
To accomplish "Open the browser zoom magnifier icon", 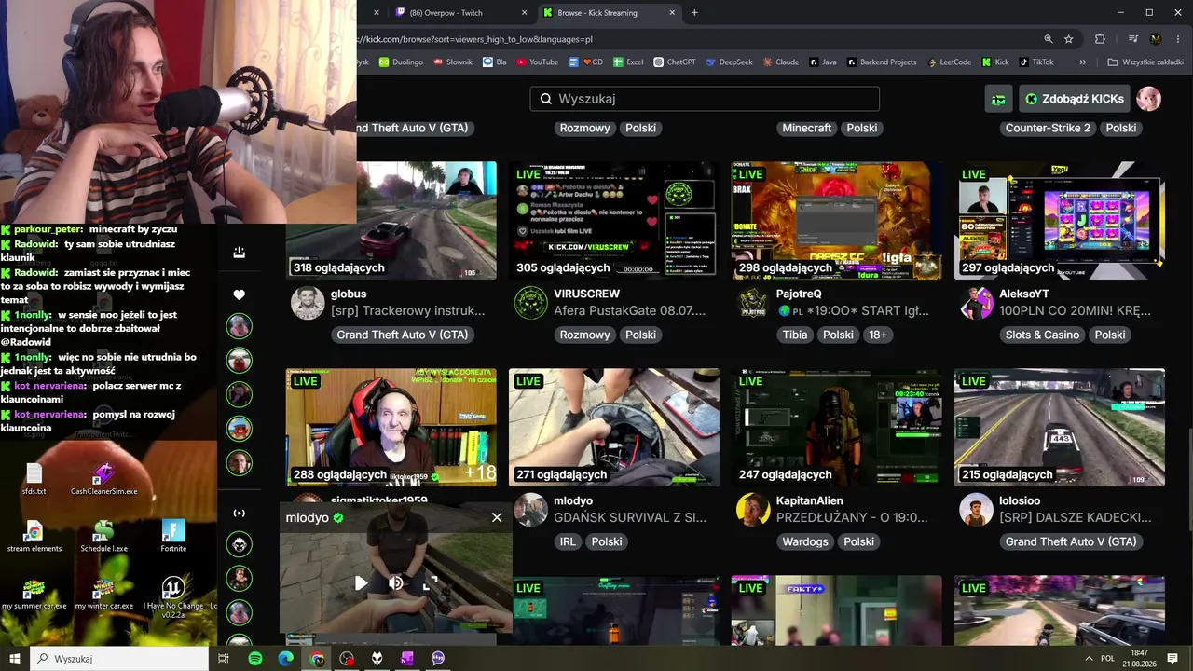I will click(1049, 39).
